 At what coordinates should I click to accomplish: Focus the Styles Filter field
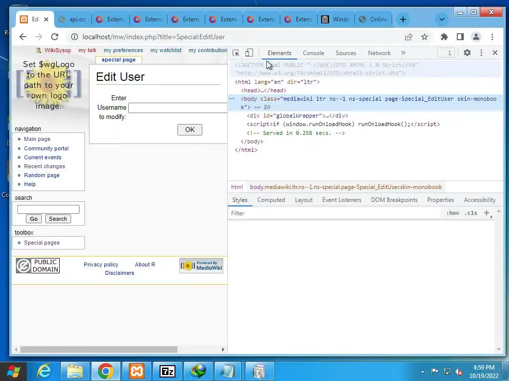pyautogui.click(x=335, y=213)
